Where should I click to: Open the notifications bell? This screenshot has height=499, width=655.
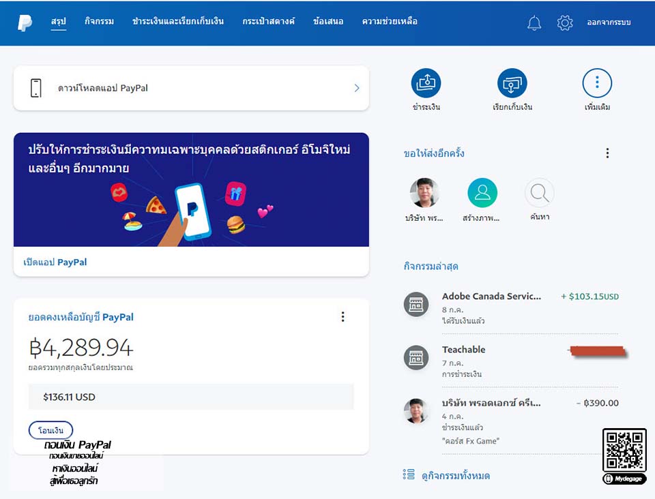(x=534, y=22)
